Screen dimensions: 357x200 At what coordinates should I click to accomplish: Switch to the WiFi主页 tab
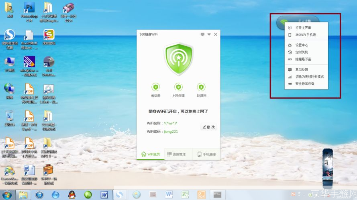pos(151,154)
